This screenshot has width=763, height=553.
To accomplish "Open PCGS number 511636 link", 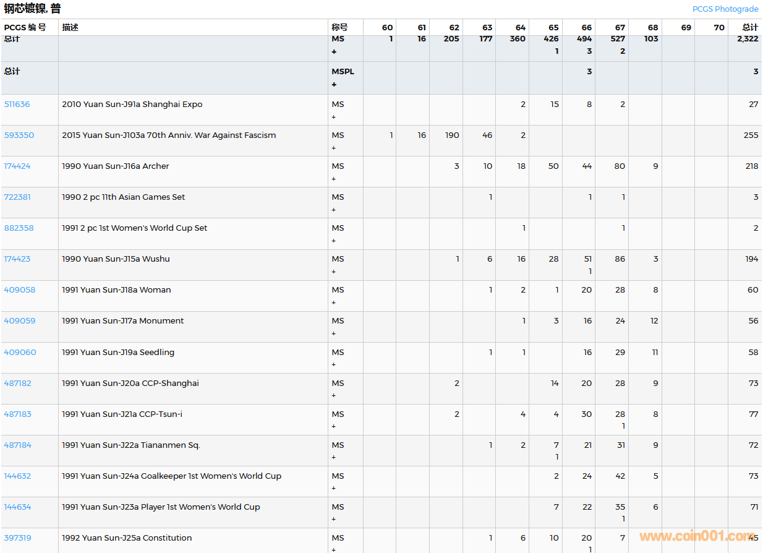I will point(17,105).
